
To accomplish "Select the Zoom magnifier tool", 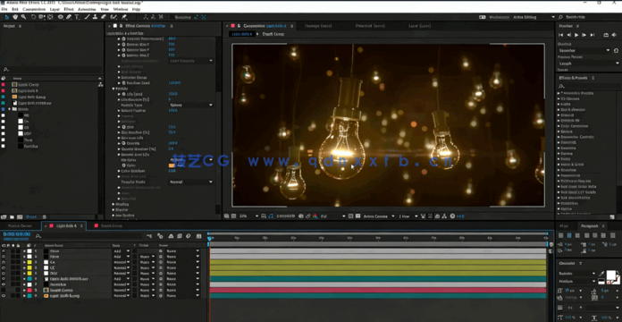I will pos(24,17).
